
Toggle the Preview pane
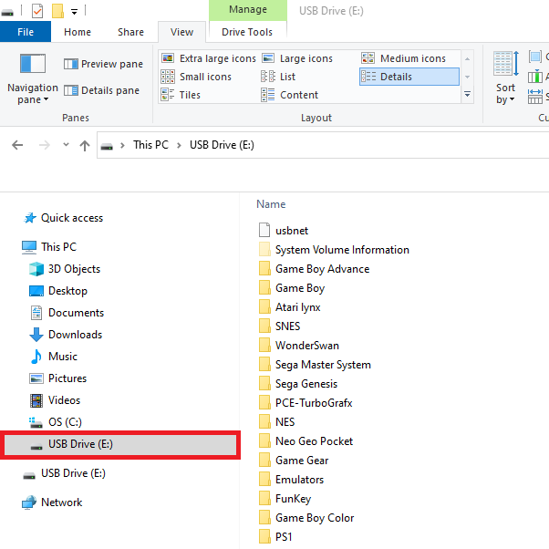tap(103, 64)
